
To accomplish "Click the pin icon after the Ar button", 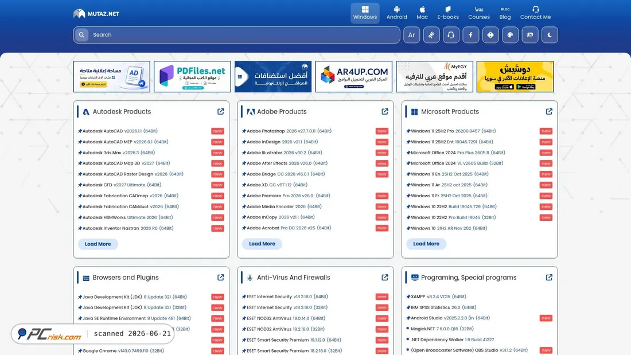I will 431,35.
